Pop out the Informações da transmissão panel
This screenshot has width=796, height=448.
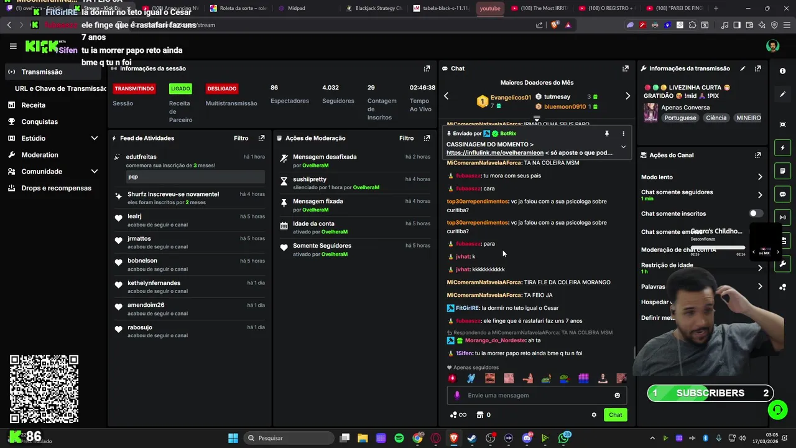click(757, 68)
